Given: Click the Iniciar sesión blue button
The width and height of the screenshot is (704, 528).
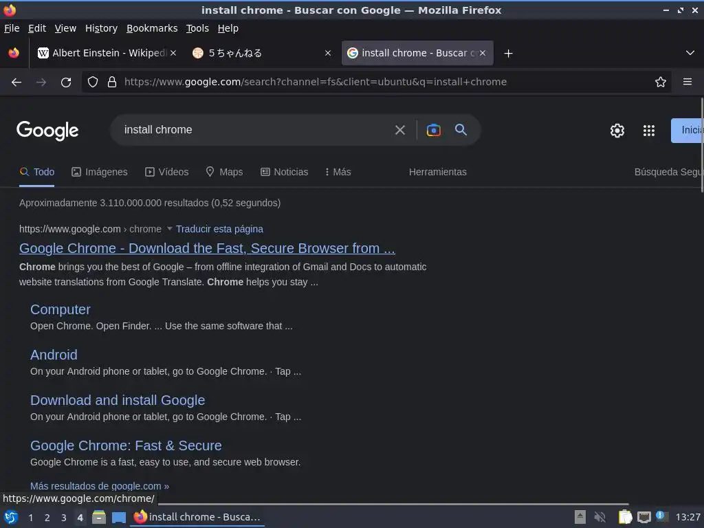Looking at the screenshot, I should 687,130.
